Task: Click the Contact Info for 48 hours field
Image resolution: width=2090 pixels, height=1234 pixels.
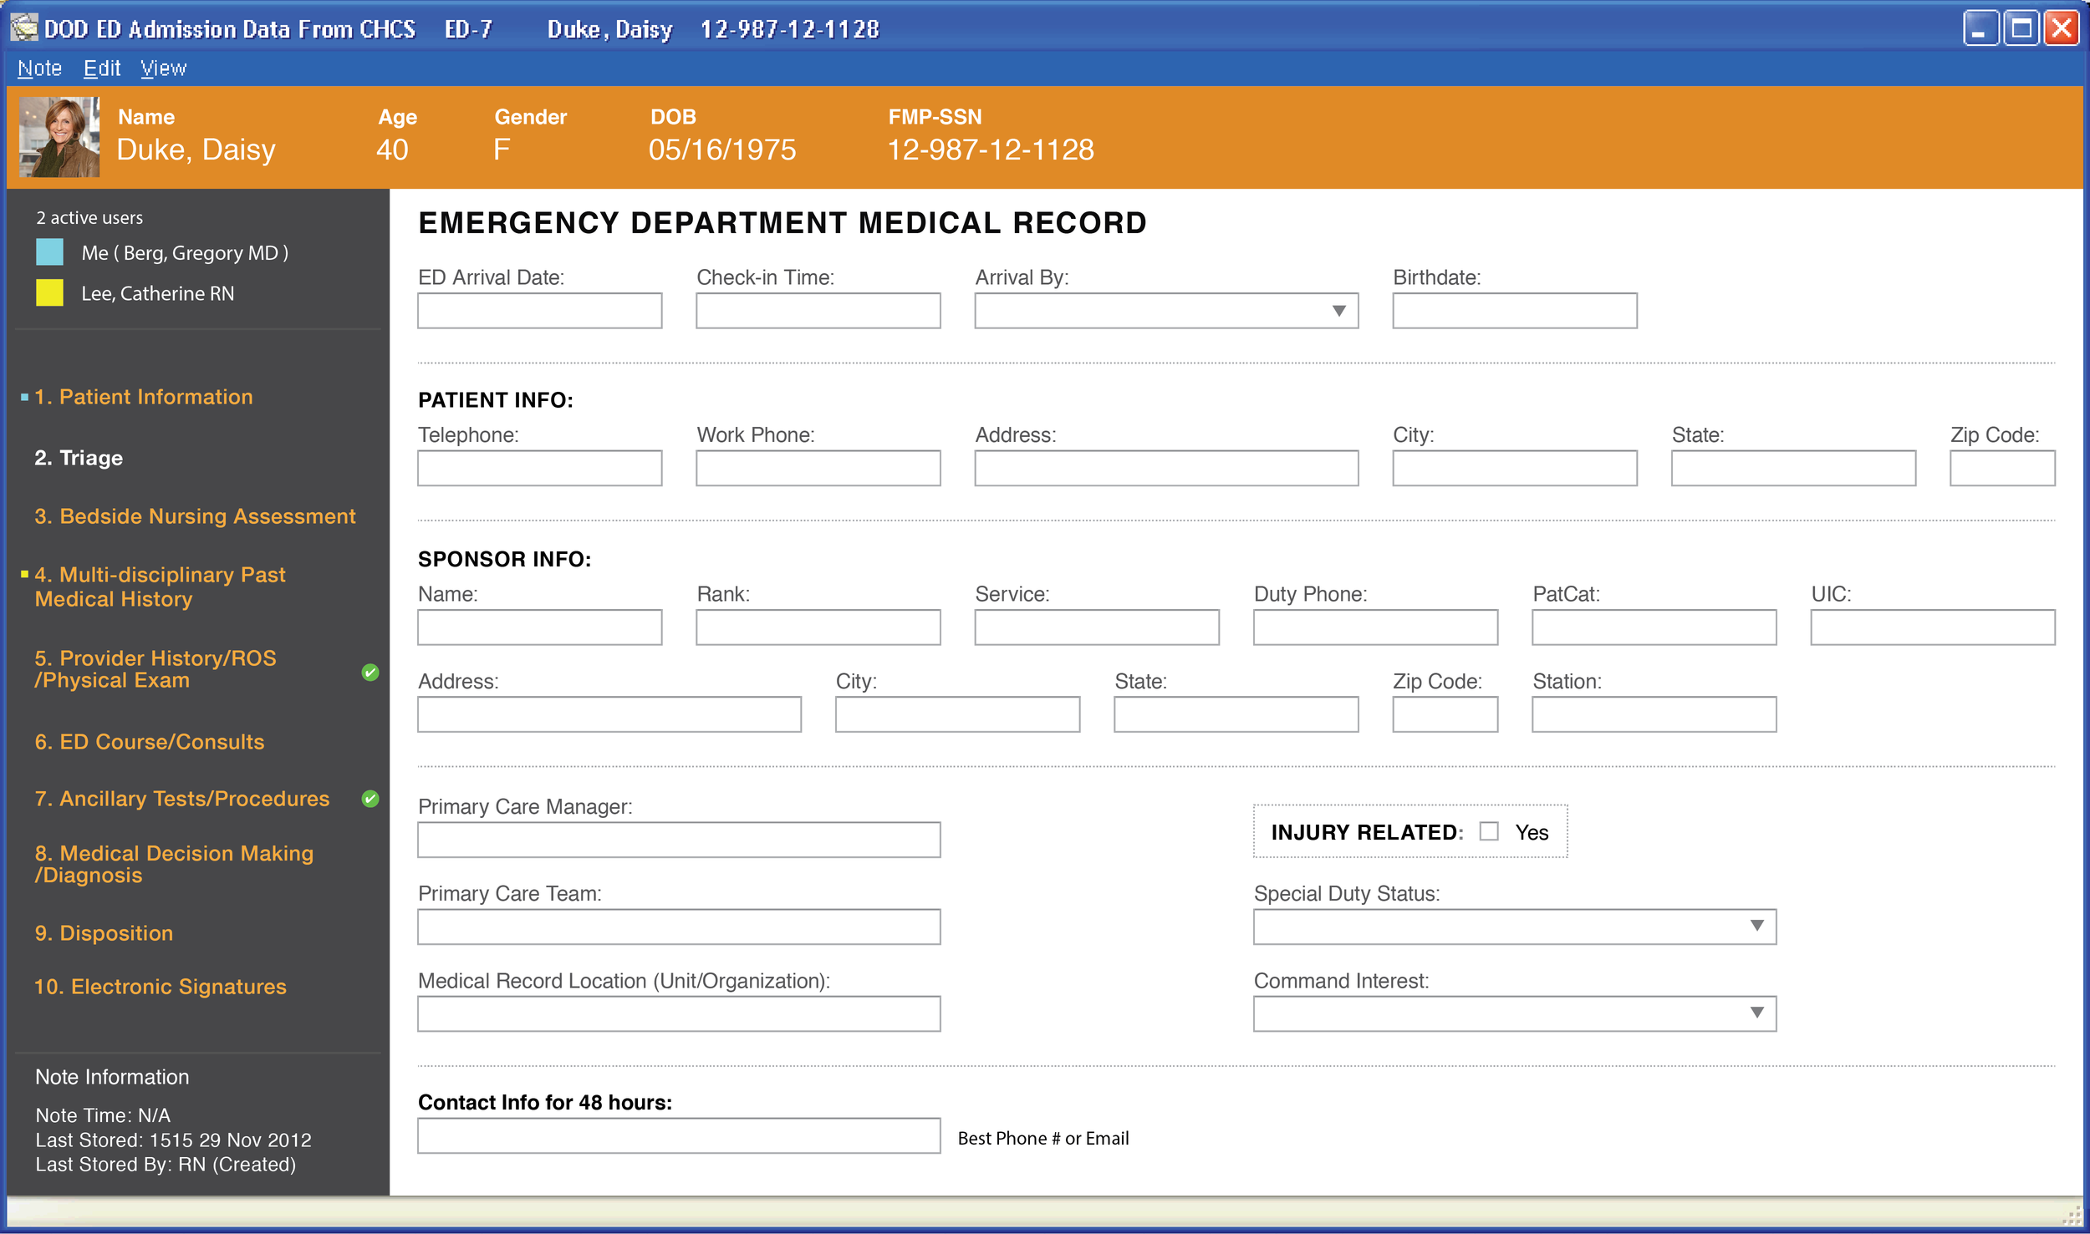Action: (679, 1136)
